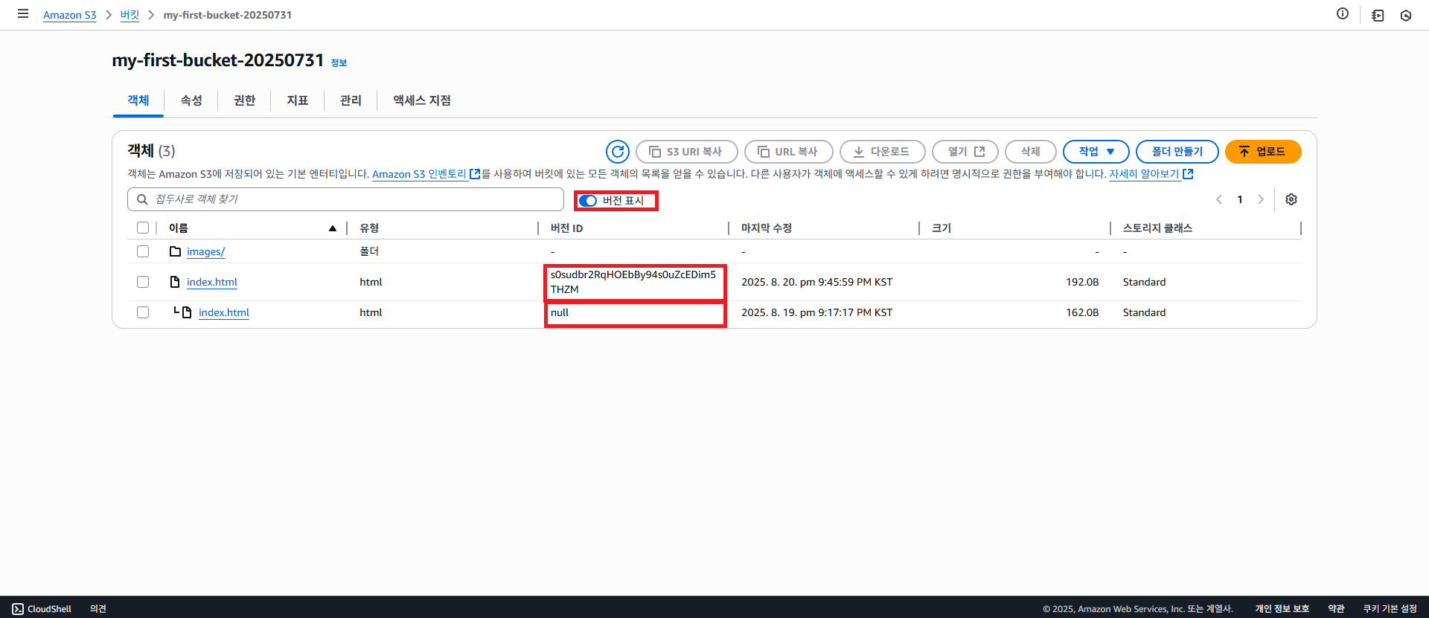The height and width of the screenshot is (618, 1429).
Task: Switch to the 지표 tab
Action: [298, 100]
